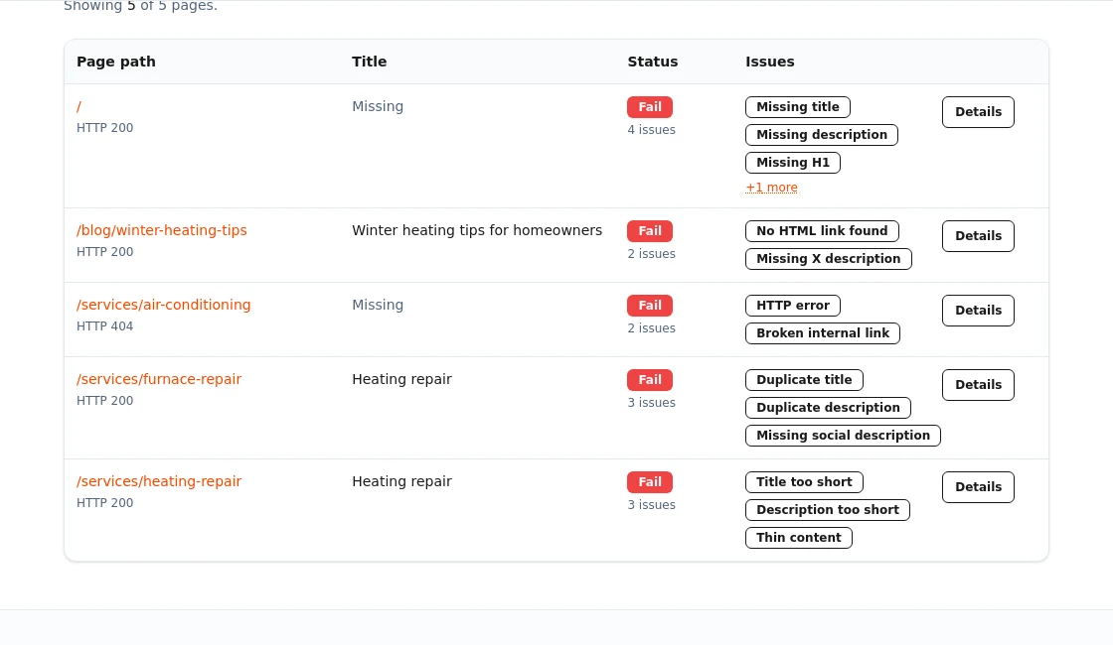Click the Fail badge in heating-repair row
This screenshot has width=1113, height=645.
[x=650, y=482]
